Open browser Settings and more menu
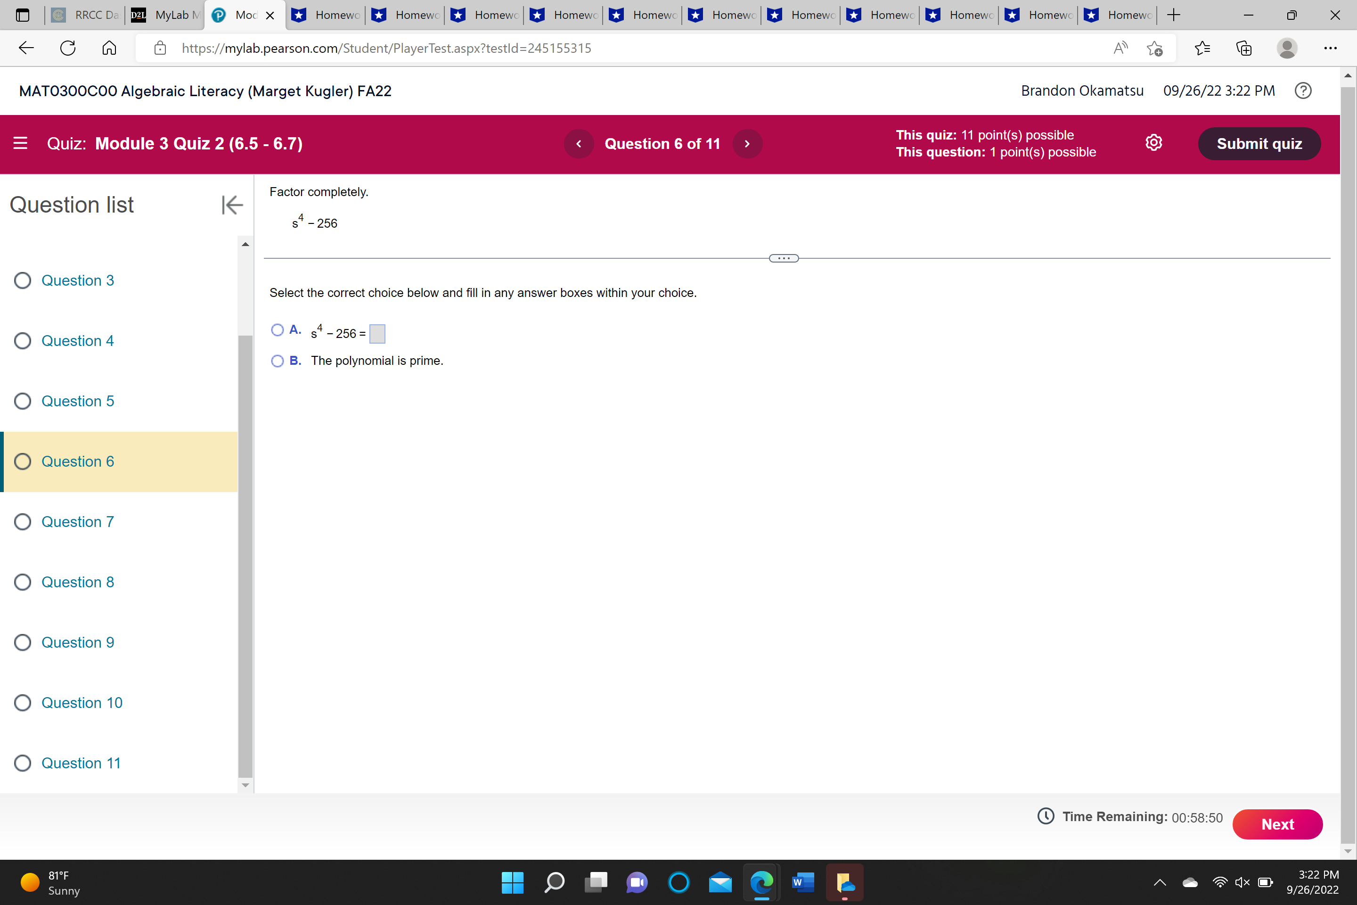This screenshot has width=1357, height=905. pyautogui.click(x=1330, y=48)
